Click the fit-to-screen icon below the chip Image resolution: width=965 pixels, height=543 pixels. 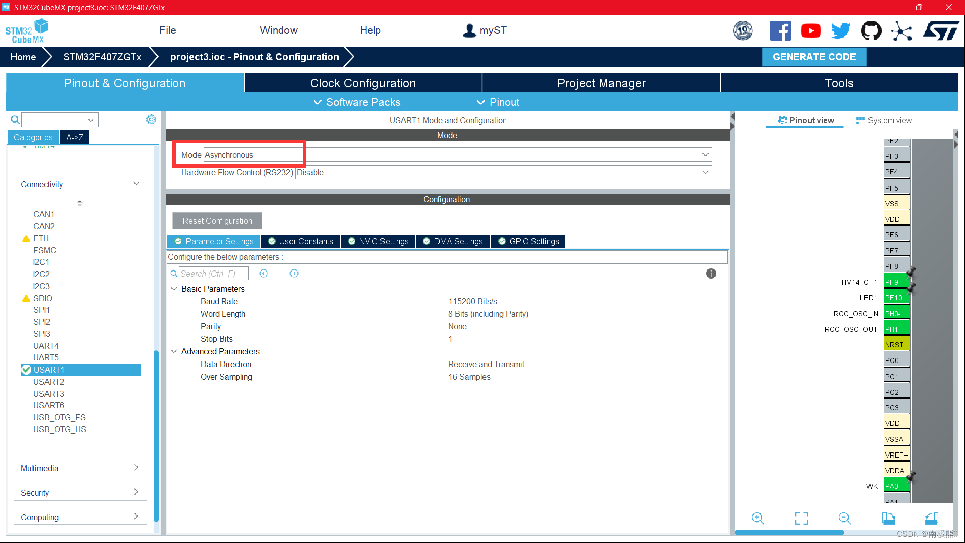click(801, 518)
